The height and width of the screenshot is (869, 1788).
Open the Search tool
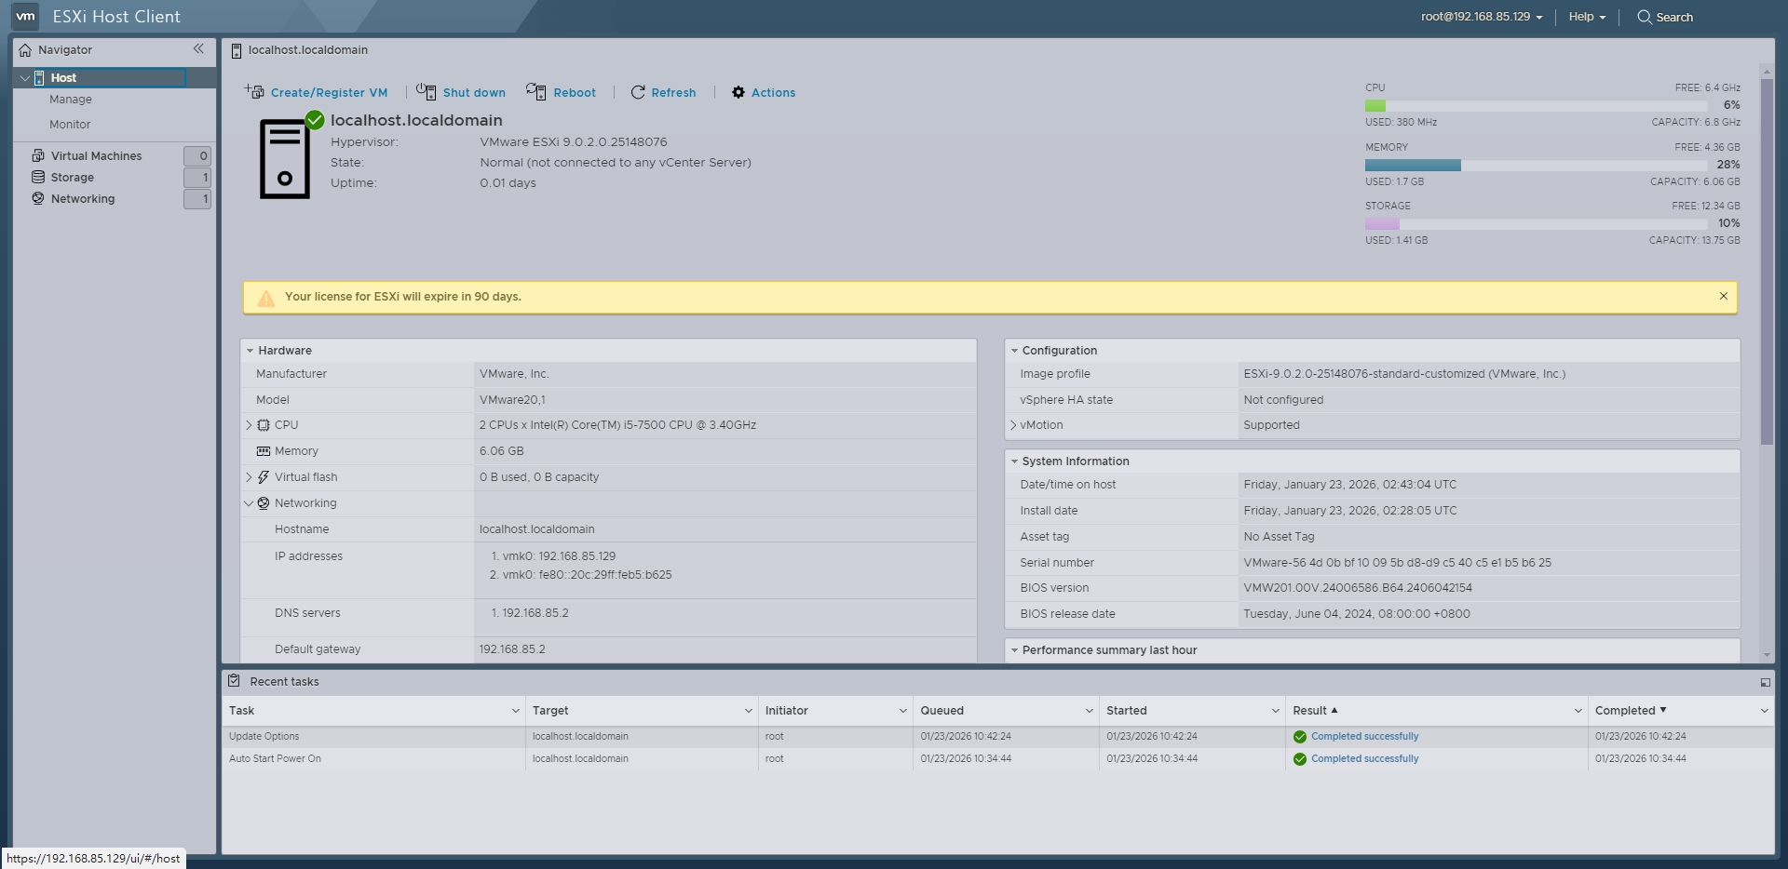1665,17
